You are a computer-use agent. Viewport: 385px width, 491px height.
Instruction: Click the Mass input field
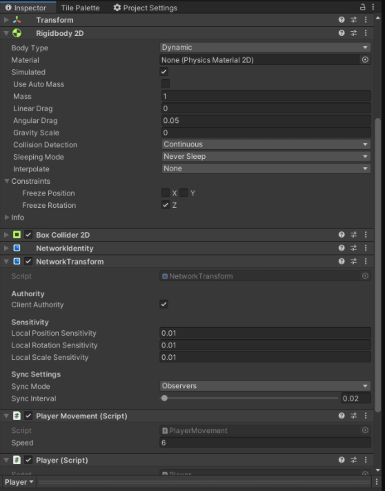[x=266, y=96]
